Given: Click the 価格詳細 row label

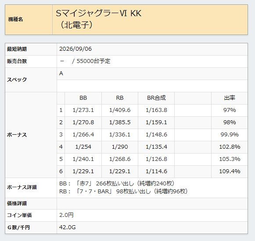Looking at the screenshot, I should coord(17,203).
